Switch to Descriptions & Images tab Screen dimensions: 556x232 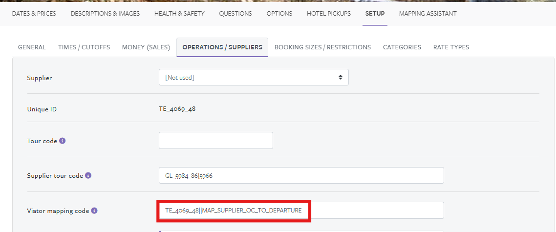[105, 14]
